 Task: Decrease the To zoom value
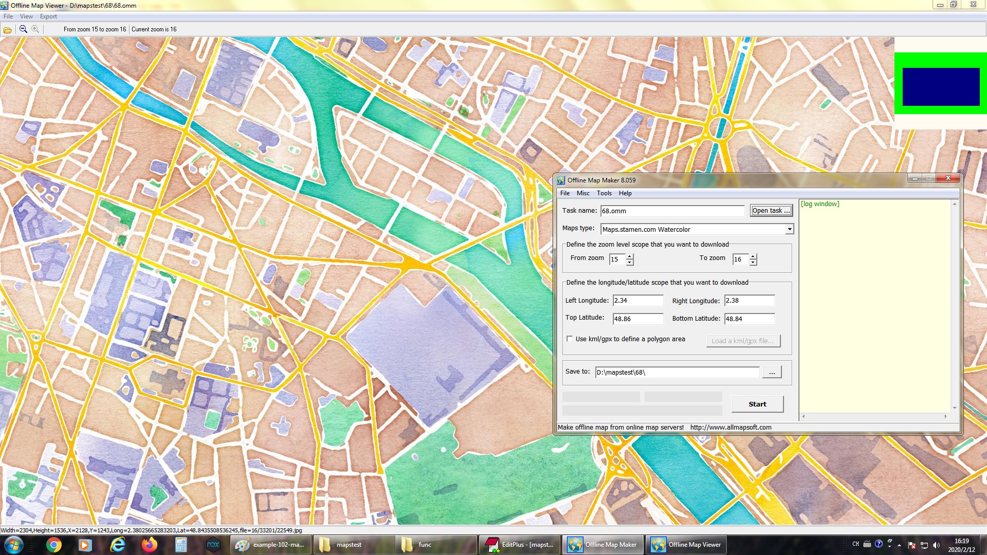click(x=753, y=262)
